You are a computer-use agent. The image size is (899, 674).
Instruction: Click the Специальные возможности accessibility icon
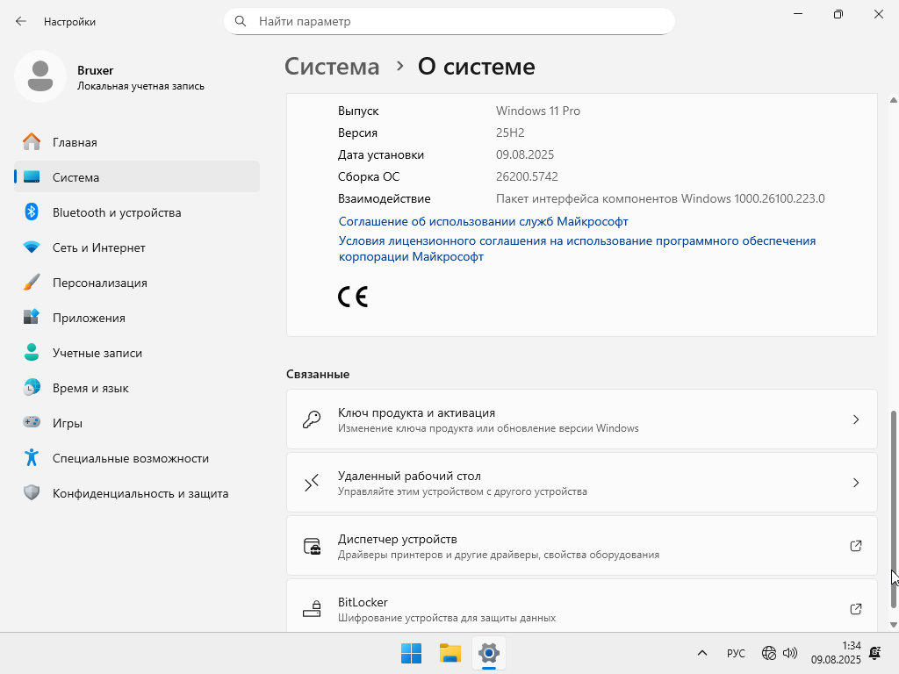click(32, 457)
